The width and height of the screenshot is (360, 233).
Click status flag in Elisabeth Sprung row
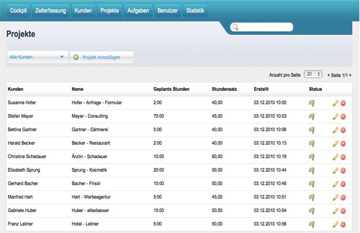[312, 170]
